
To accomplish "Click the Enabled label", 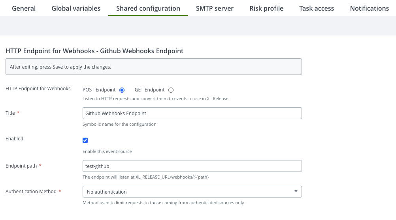I will coord(14,139).
